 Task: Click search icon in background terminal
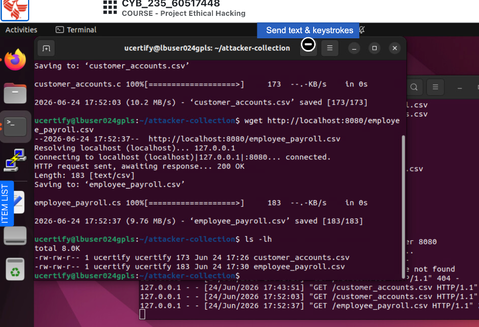click(x=414, y=87)
